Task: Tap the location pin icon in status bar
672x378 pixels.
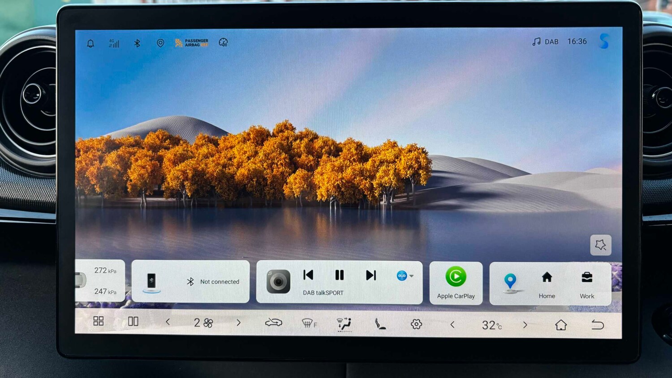Action: 160,43
